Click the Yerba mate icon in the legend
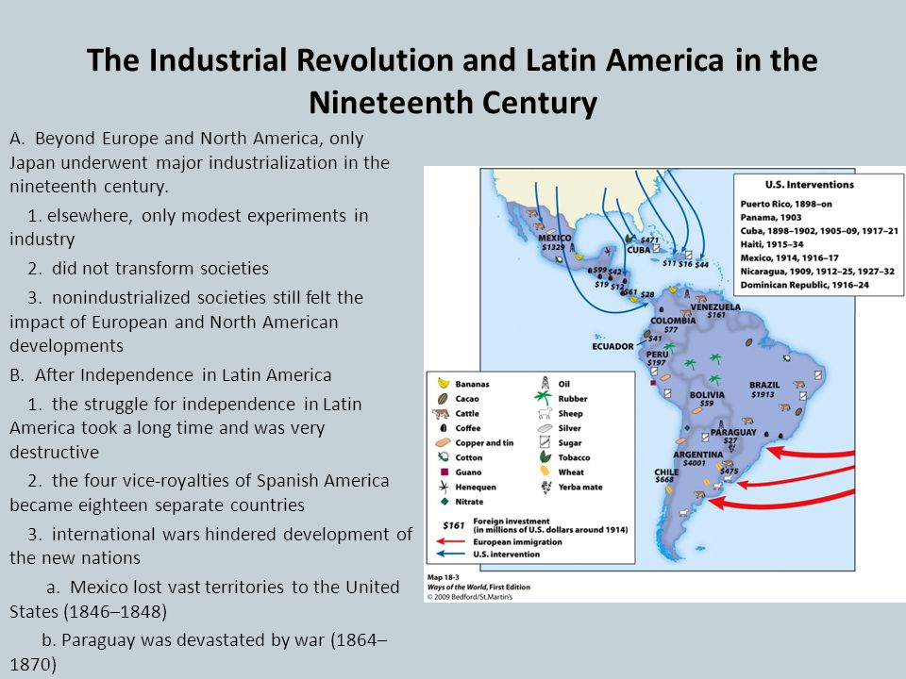This screenshot has width=906, height=679. 545,488
